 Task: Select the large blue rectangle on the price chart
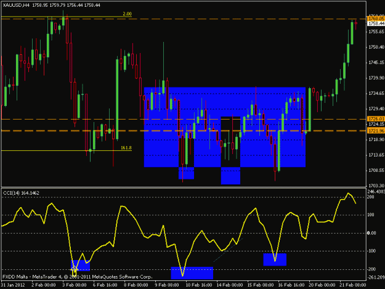pos(225,127)
